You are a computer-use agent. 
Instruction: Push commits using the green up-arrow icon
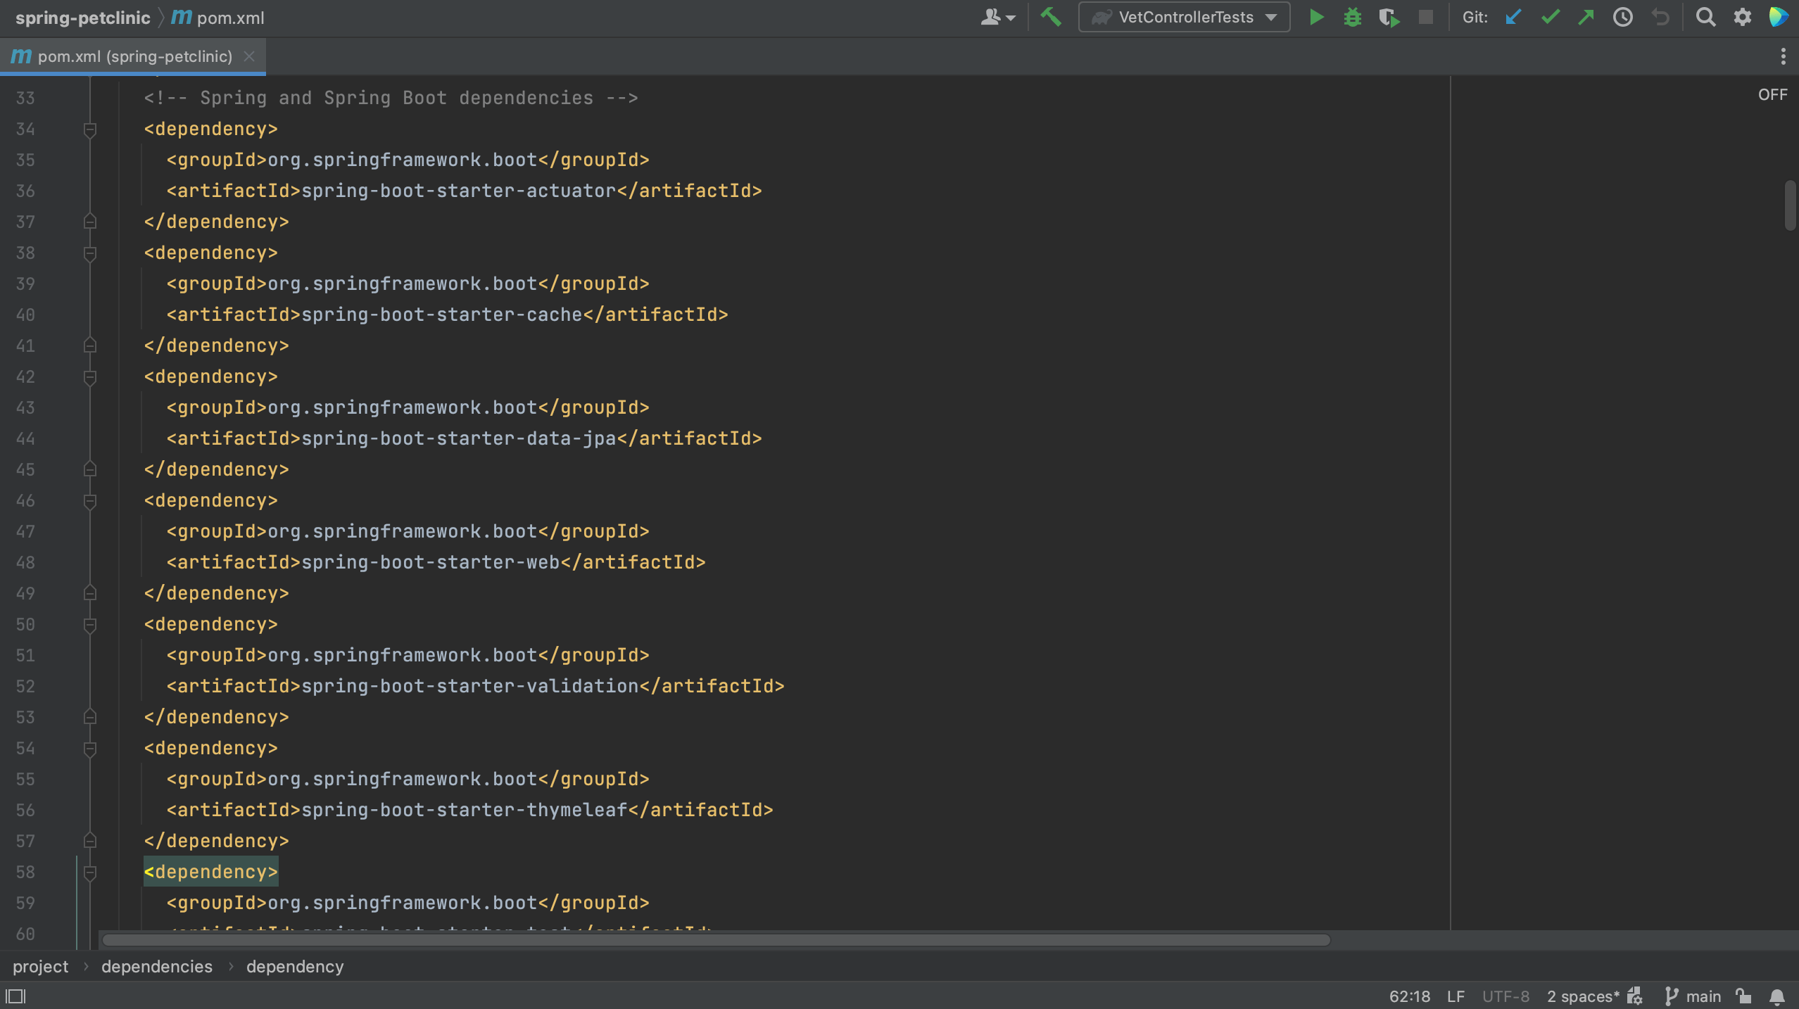(x=1586, y=17)
